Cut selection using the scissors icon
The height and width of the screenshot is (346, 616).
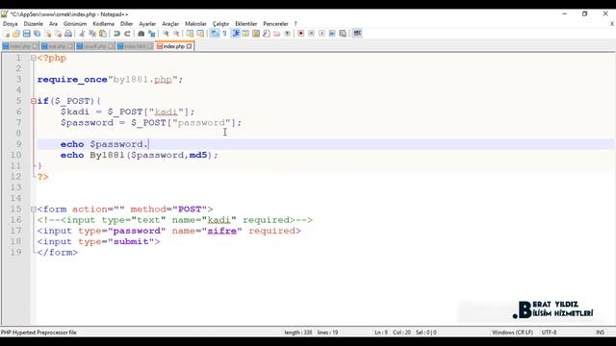(82, 34)
